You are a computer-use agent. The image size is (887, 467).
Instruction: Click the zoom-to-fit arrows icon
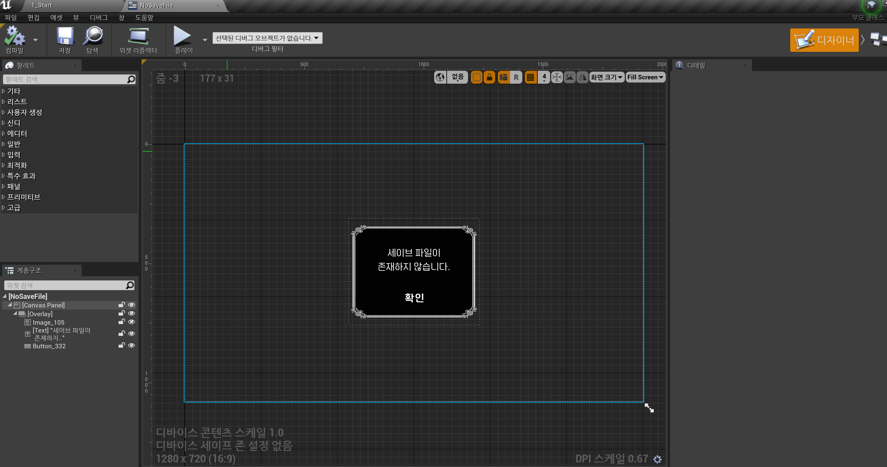point(557,77)
